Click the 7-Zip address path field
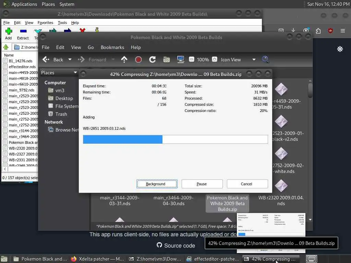The image size is (351, 263). (25, 47)
